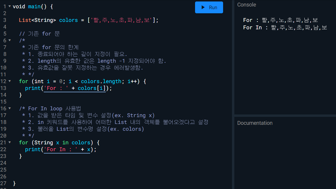This screenshot has height=189, width=336.
Task: Click the 'print' call on line 13
Action: [x=33, y=88]
